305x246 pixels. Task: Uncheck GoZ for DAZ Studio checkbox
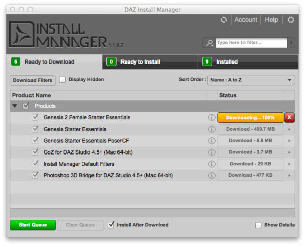(35, 152)
